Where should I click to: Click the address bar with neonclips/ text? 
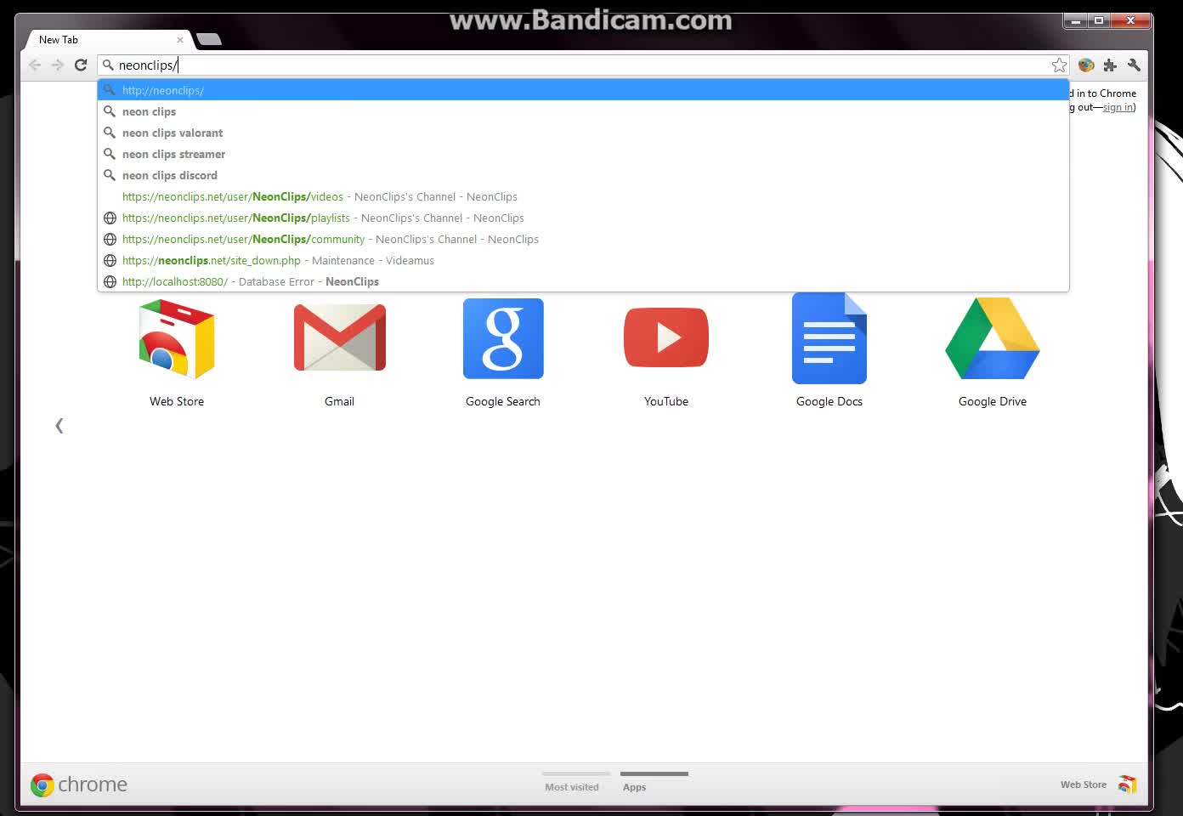(583, 65)
